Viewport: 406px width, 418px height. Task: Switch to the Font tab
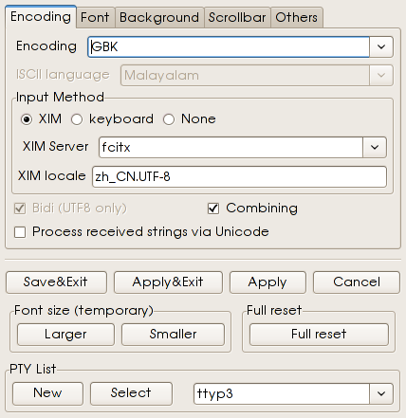pyautogui.click(x=95, y=17)
